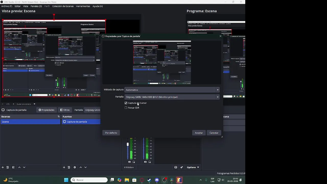
Task: Open the Paneles menu
Action: (36, 6)
